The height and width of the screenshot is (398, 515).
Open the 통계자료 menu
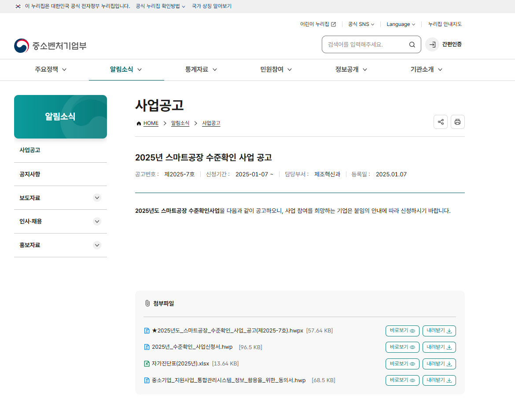[201, 69]
